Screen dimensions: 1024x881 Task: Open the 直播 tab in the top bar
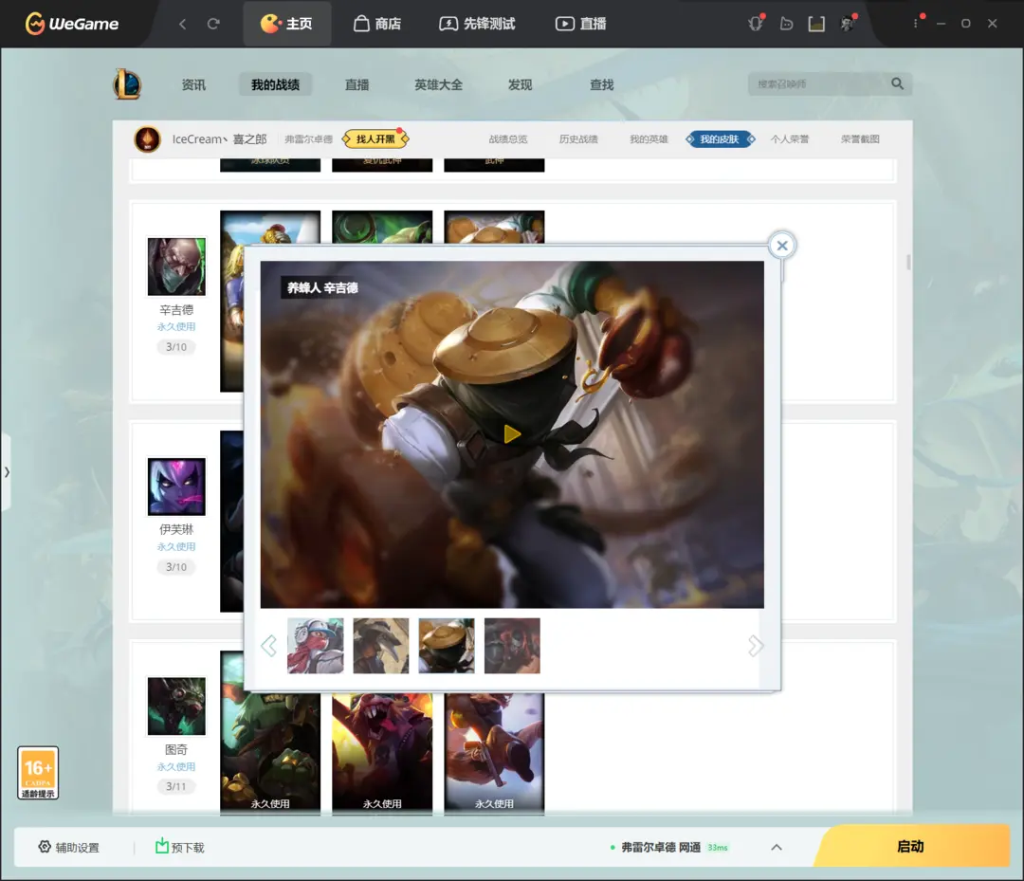(x=580, y=24)
